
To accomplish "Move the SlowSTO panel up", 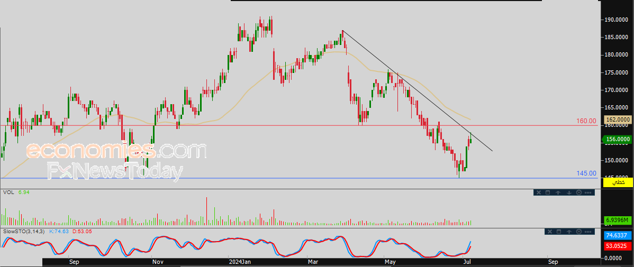I will point(569,232).
